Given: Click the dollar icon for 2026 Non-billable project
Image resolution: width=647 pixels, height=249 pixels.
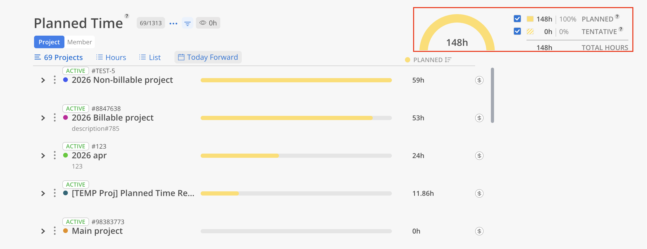Looking at the screenshot, I should pyautogui.click(x=479, y=80).
